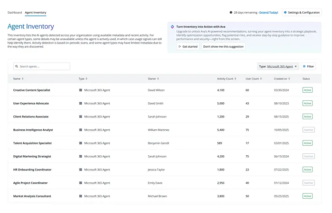Dismiss with Don't show me this suggestion
Image resolution: width=332 pixels, height=213 pixels.
coord(223,46)
